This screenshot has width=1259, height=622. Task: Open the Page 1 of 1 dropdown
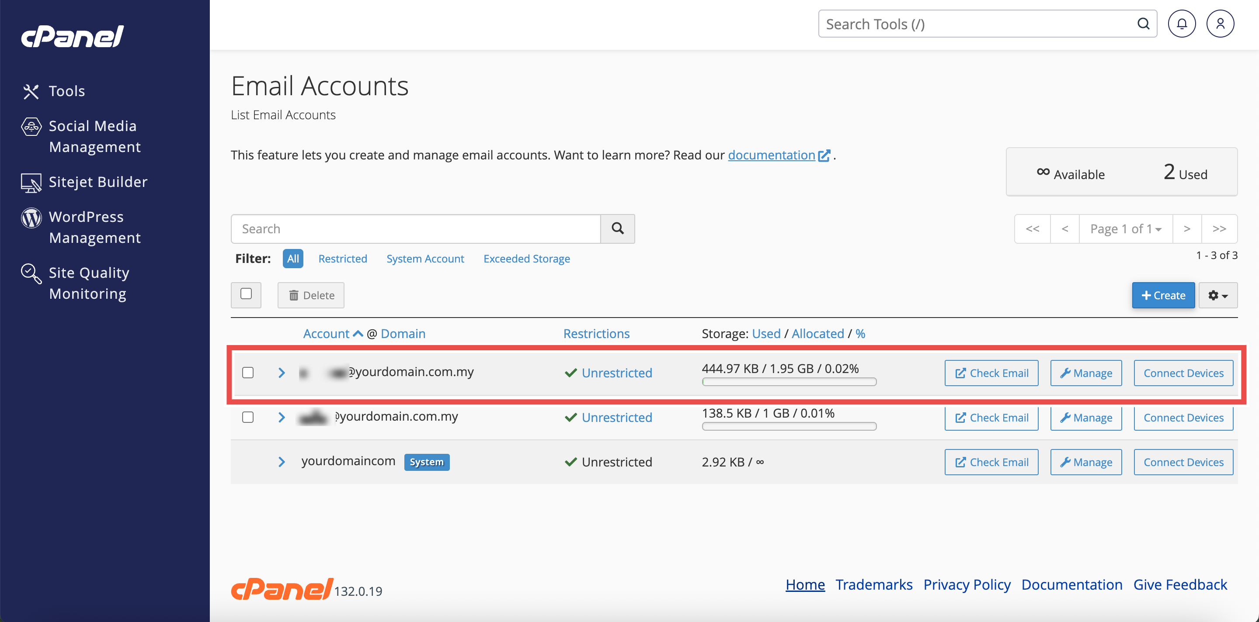(x=1125, y=228)
